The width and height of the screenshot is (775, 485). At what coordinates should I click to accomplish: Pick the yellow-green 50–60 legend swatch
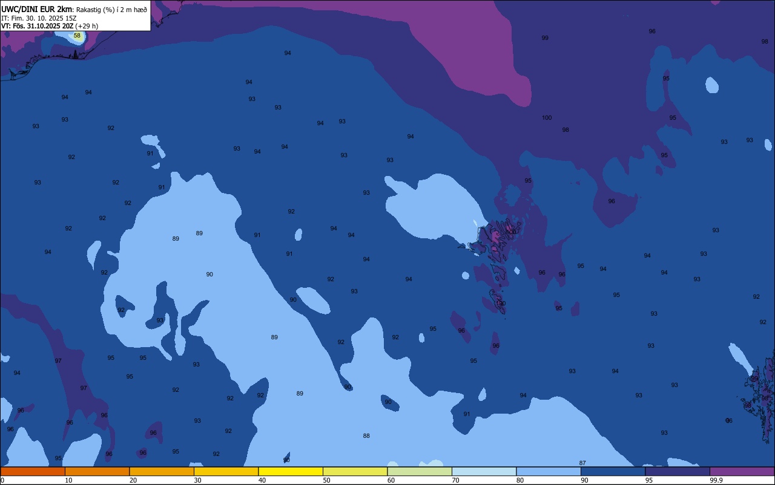pyautogui.click(x=355, y=471)
